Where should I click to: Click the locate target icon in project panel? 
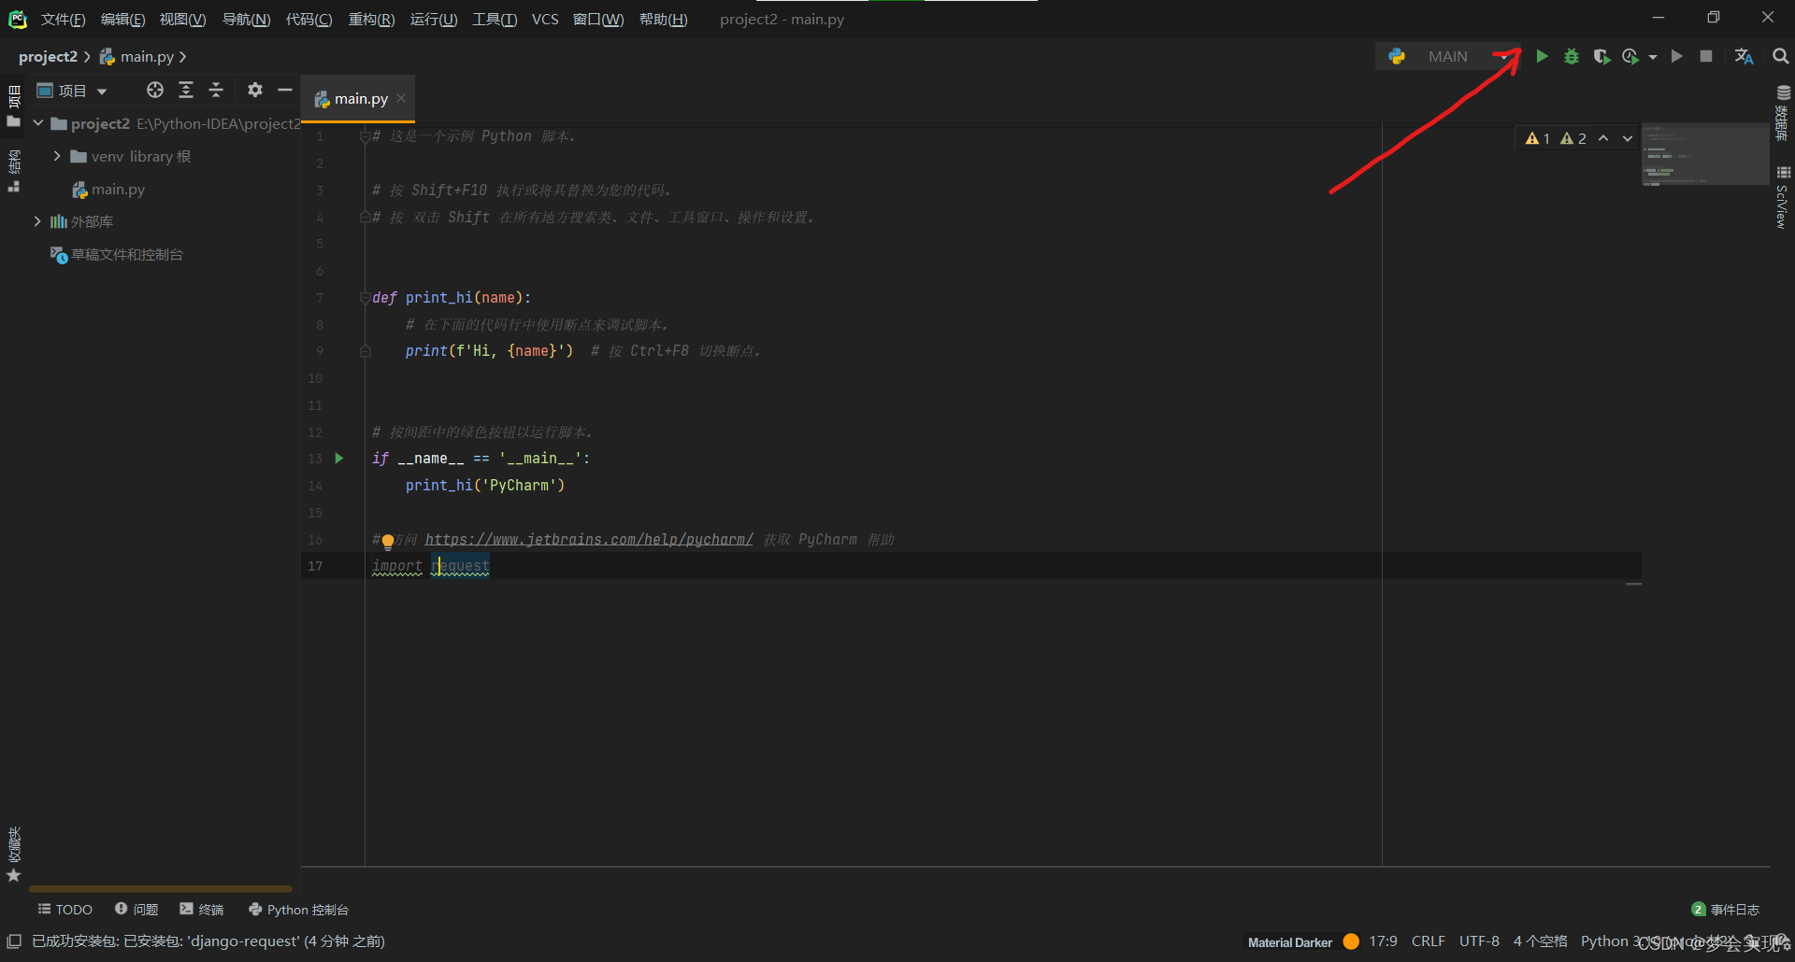click(155, 90)
